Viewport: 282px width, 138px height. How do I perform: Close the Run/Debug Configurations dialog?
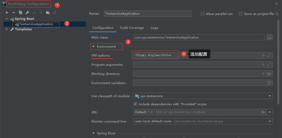(276, 4)
